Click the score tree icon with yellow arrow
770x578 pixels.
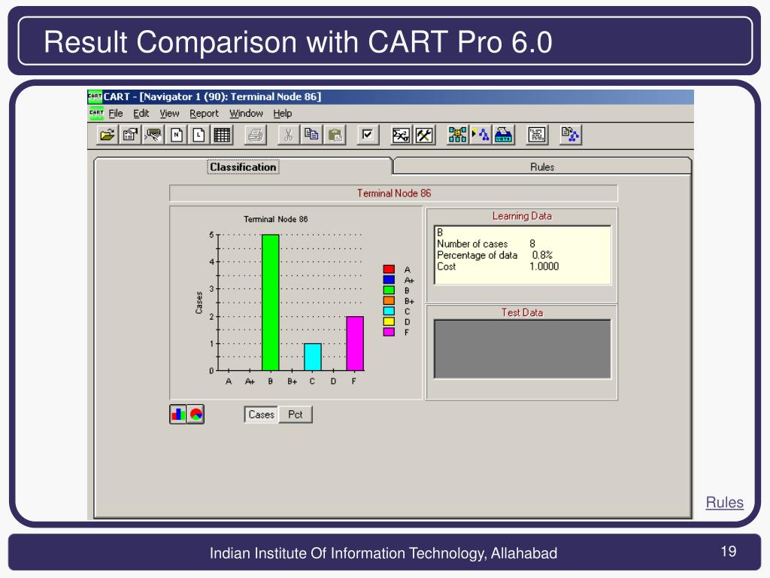point(480,135)
